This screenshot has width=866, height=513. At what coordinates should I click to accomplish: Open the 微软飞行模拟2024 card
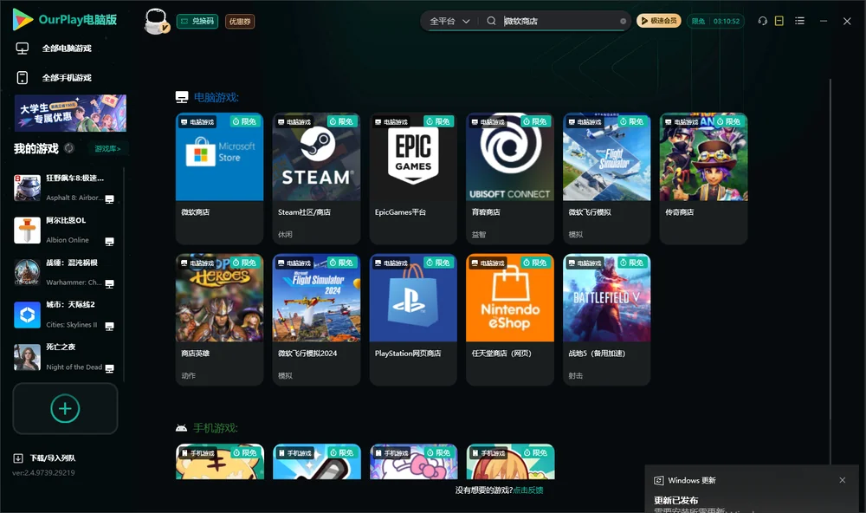coord(316,320)
